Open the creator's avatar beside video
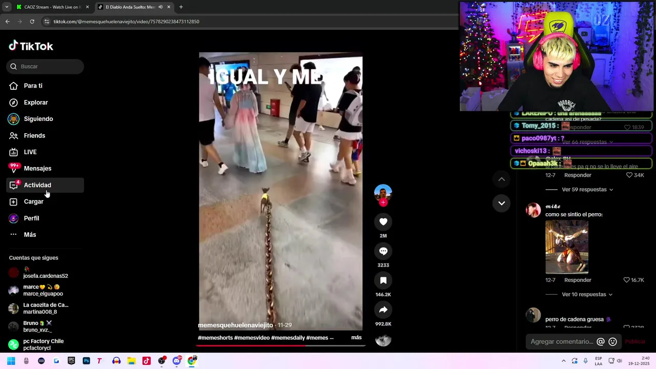Viewport: 656px width, 369px height. (x=383, y=192)
